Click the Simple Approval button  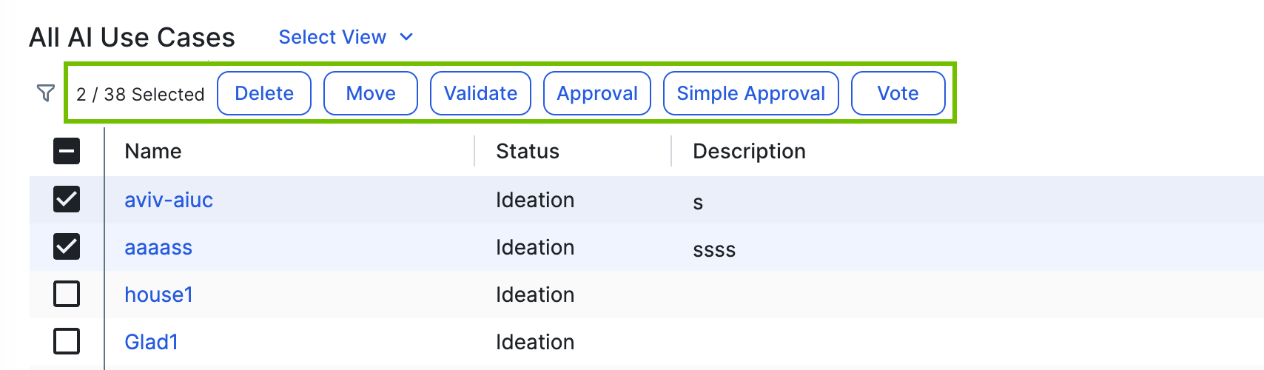click(x=750, y=93)
